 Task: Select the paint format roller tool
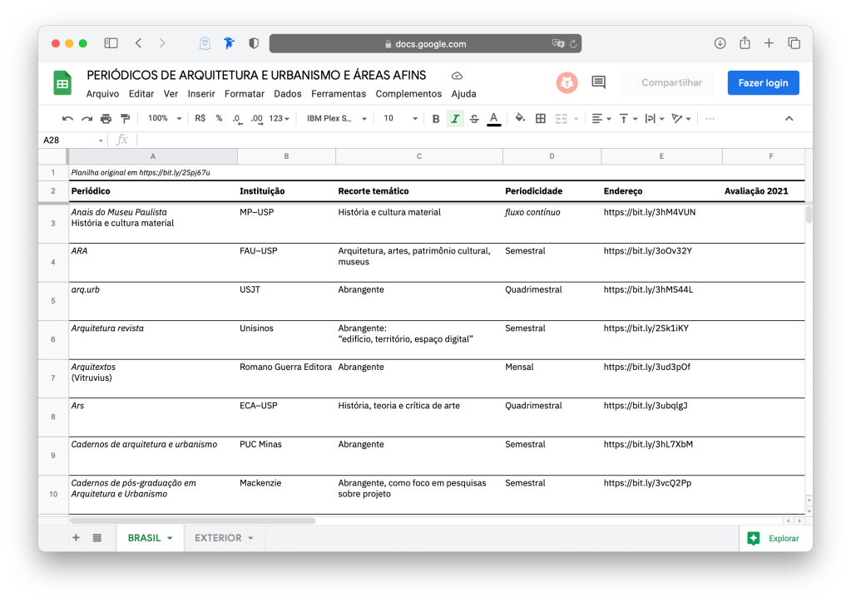126,119
